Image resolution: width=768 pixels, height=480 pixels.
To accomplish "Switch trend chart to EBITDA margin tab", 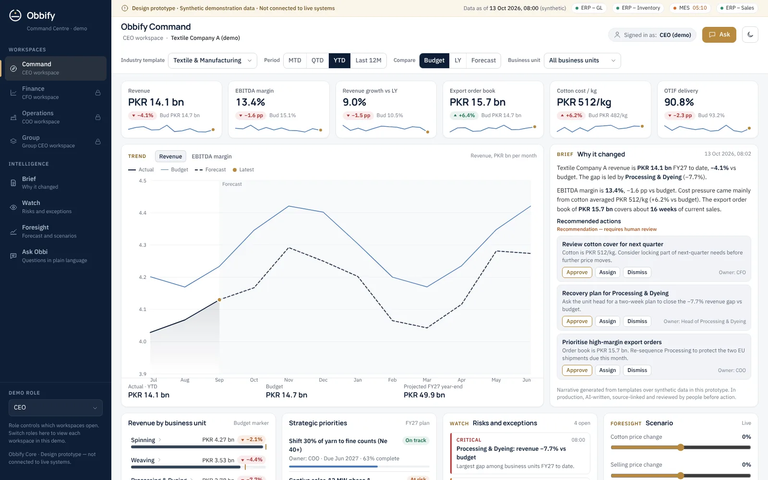I will (212, 156).
